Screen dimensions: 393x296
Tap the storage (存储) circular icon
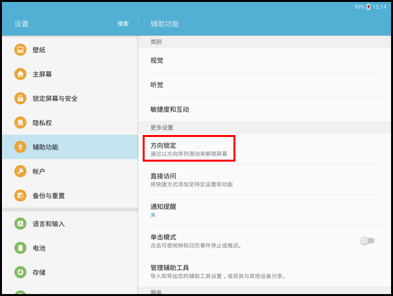pyautogui.click(x=20, y=273)
